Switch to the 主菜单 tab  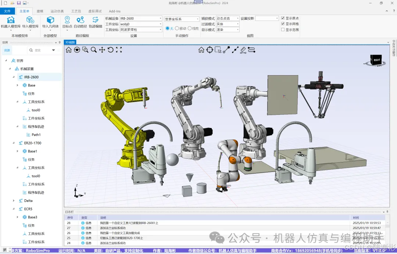(x=24, y=11)
